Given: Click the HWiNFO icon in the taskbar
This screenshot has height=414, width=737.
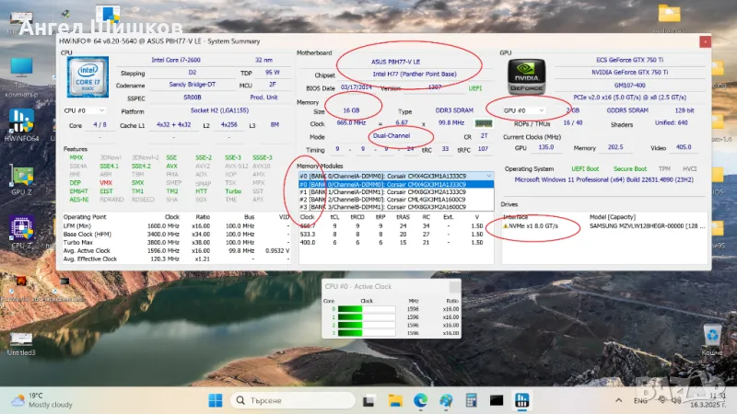Looking at the screenshot, I should tap(521, 400).
